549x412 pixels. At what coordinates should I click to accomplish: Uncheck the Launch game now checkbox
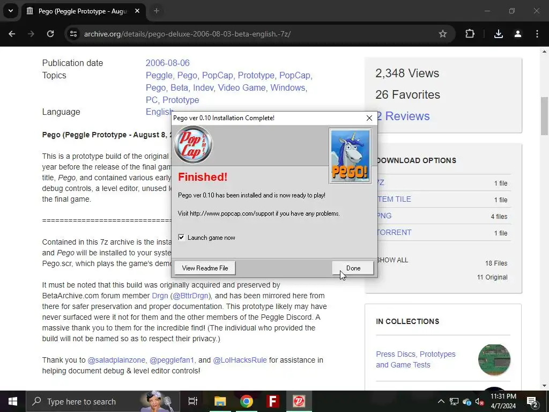pos(181,238)
